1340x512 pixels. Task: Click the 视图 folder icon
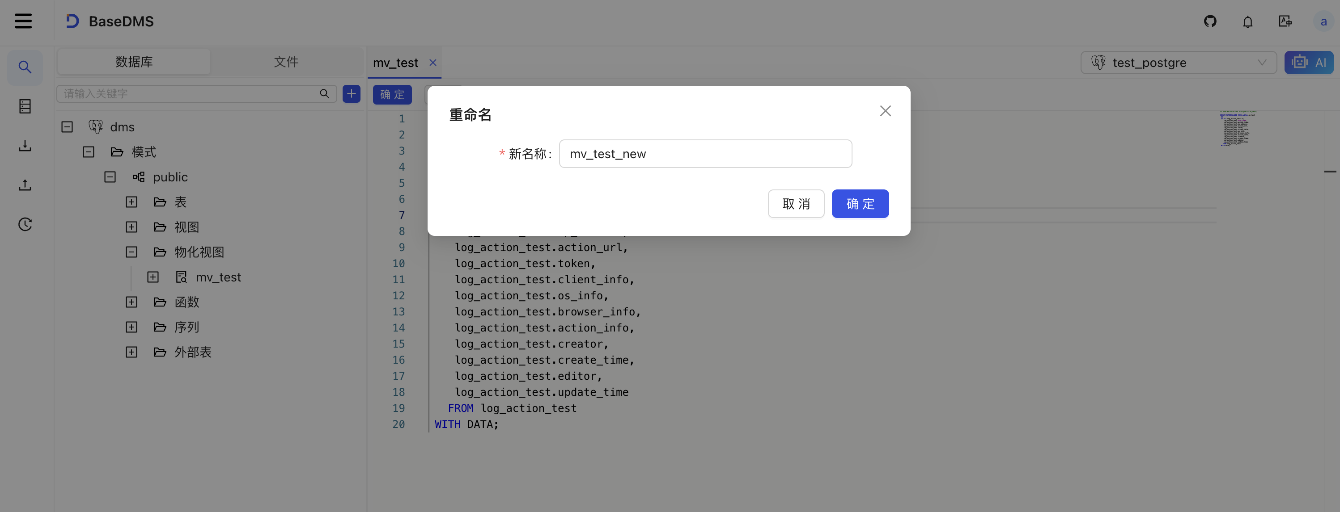160,227
